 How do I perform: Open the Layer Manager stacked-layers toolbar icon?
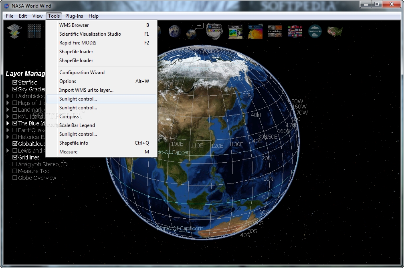(14, 31)
